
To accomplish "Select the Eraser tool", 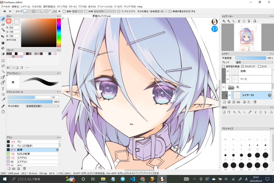I will (3, 24).
